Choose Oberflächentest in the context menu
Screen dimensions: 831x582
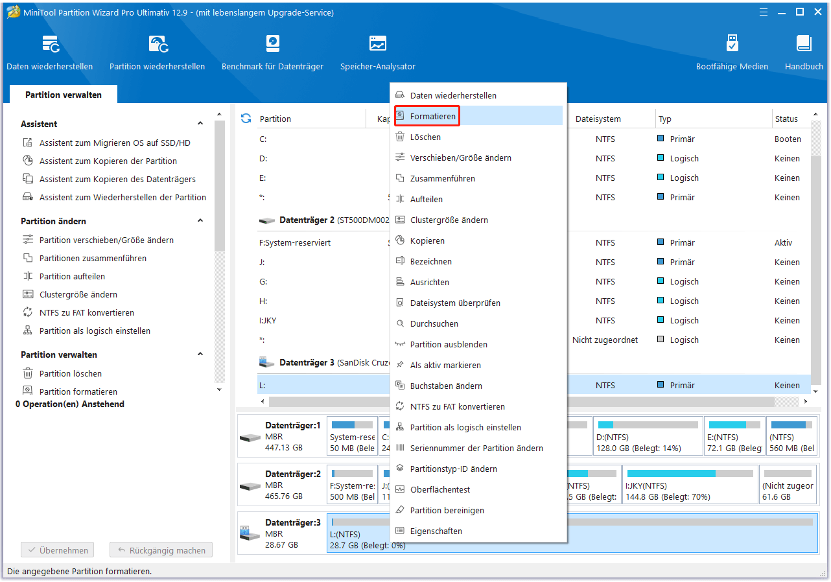478,489
